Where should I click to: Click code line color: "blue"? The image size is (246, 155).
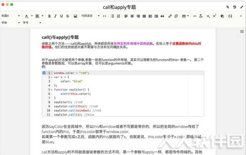point(71,81)
